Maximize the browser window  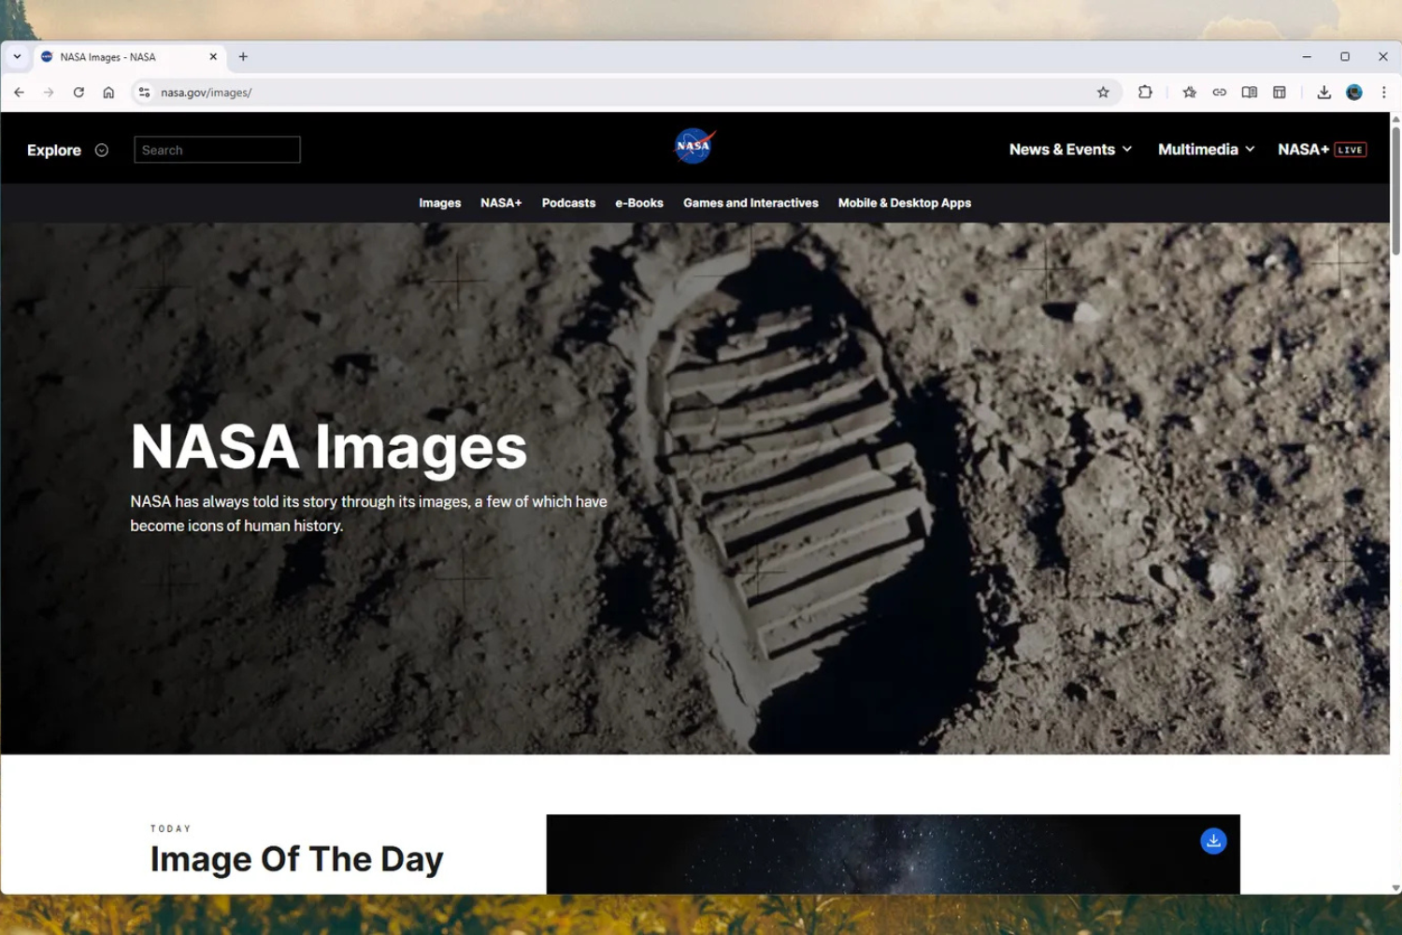[1345, 57]
